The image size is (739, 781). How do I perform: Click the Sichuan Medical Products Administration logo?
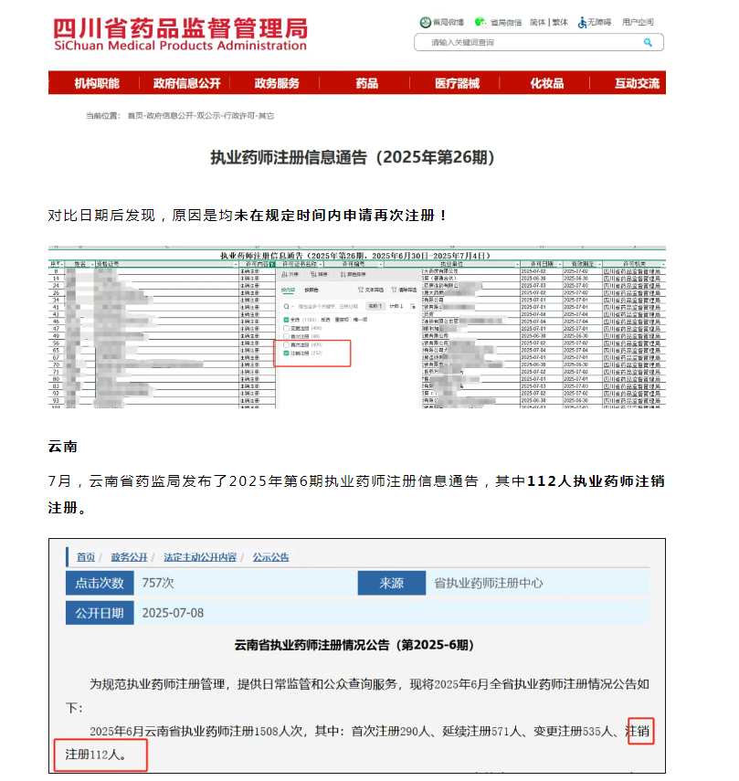click(x=180, y=34)
